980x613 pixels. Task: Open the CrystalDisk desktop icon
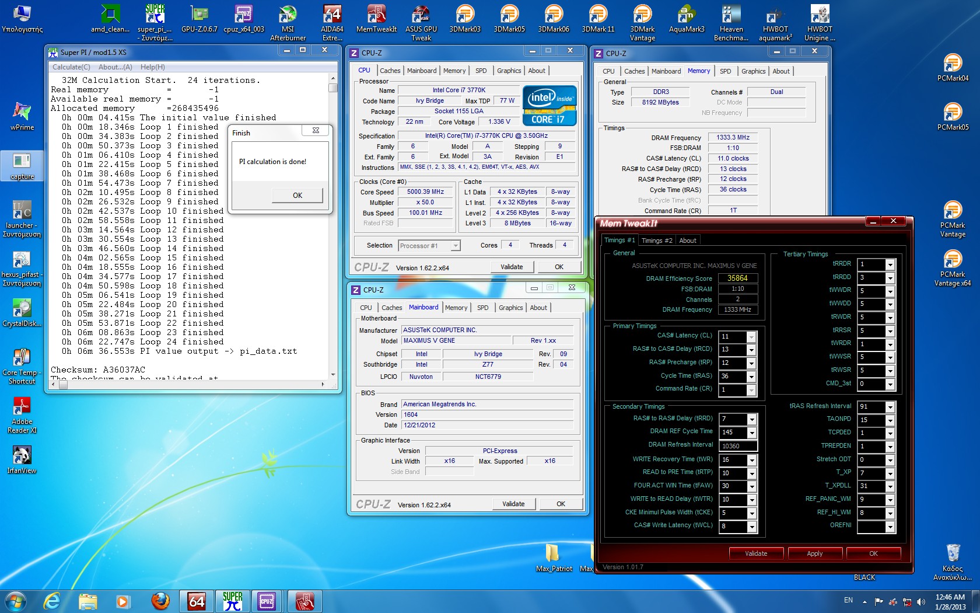pos(22,313)
